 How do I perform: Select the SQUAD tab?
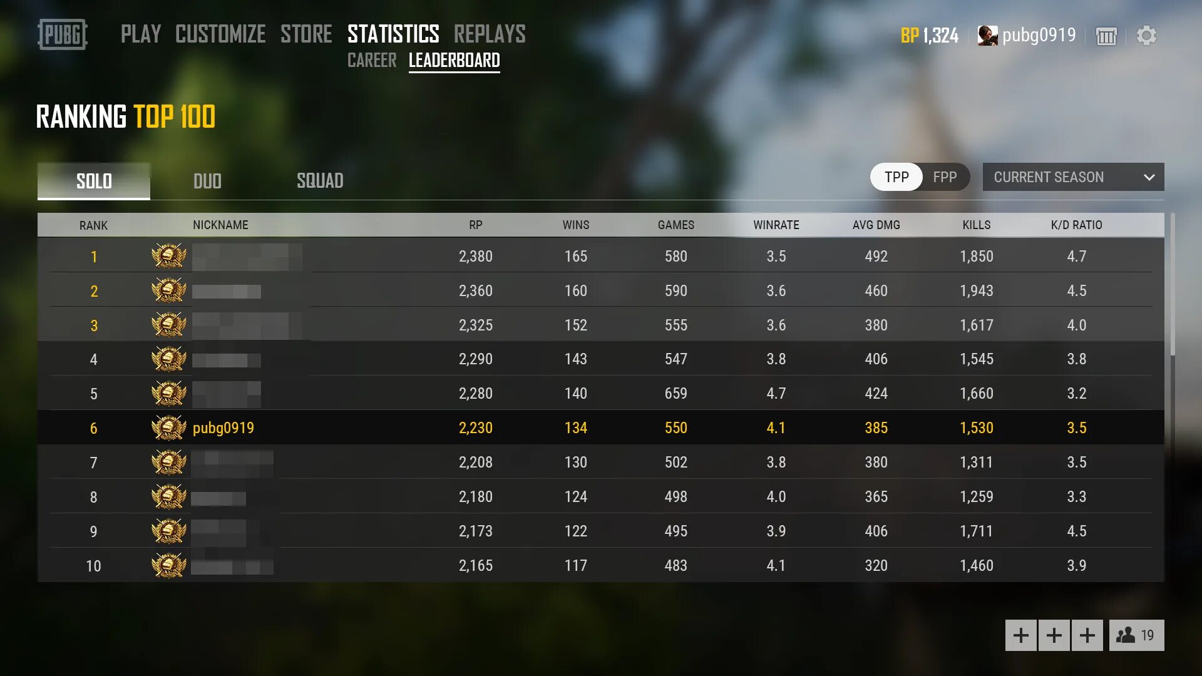(x=319, y=180)
